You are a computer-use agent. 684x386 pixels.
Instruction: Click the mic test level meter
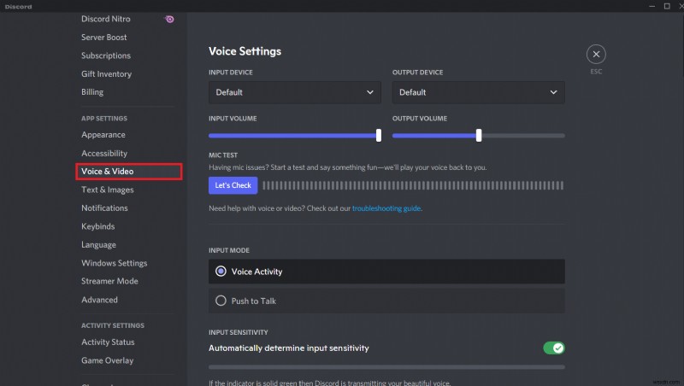pyautogui.click(x=413, y=185)
